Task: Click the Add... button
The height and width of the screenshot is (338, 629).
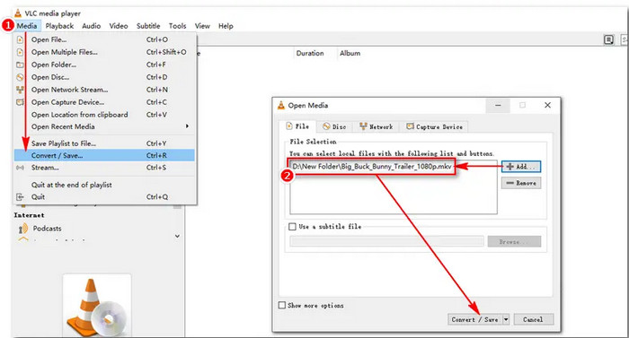Action: (521, 167)
